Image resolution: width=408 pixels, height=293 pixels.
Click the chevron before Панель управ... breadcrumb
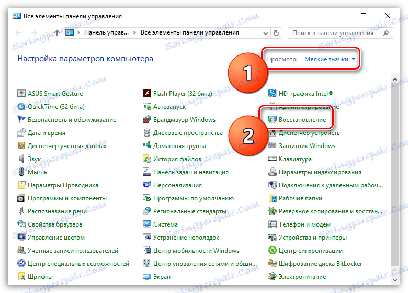pos(78,33)
